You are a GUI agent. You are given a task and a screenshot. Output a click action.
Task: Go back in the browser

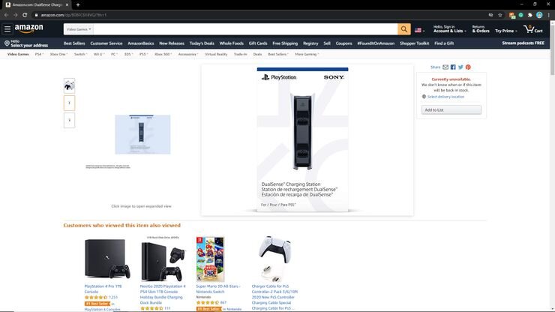pos(6,15)
